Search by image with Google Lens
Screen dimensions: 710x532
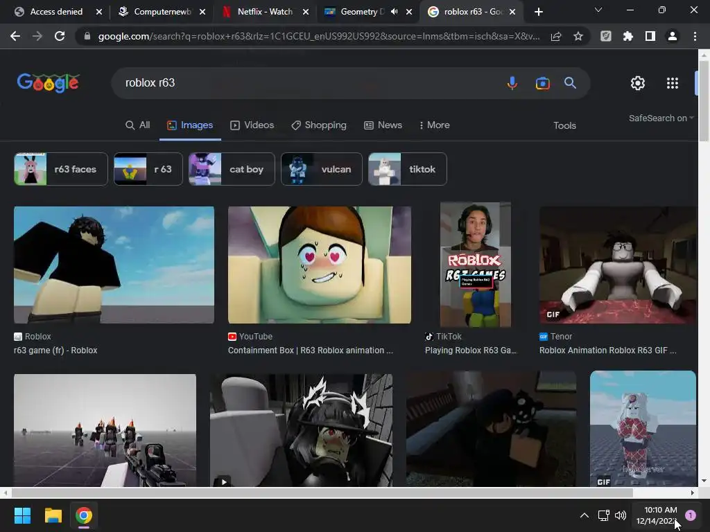point(542,83)
